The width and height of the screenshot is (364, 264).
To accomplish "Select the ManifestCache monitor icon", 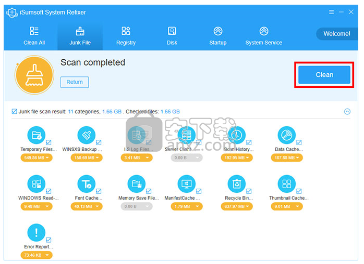I will point(186,184).
